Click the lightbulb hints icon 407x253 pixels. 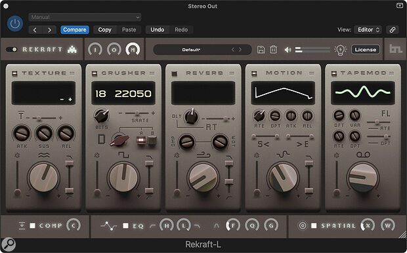pos(340,50)
